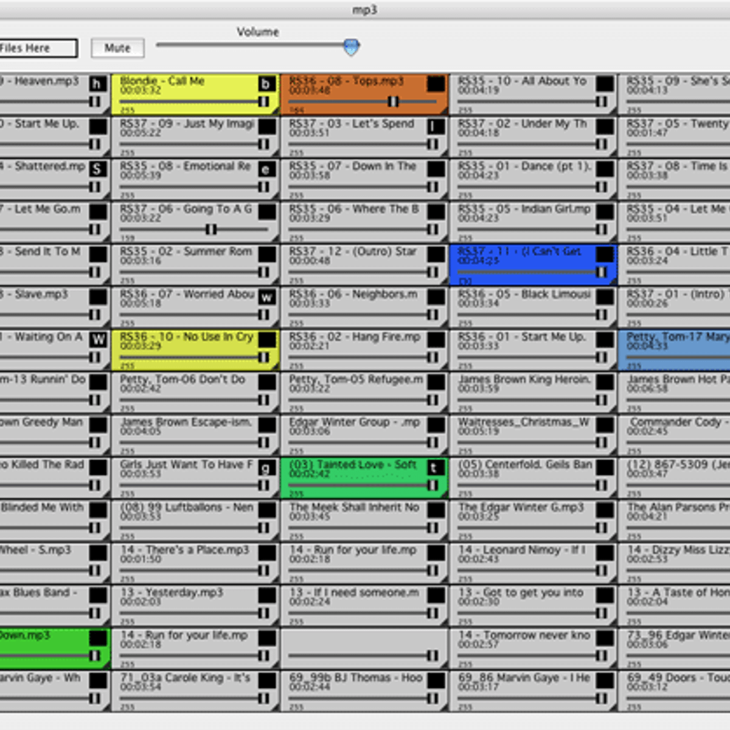Select 71_03a Carole King - It's cell
The width and height of the screenshot is (730, 730).
click(x=195, y=690)
